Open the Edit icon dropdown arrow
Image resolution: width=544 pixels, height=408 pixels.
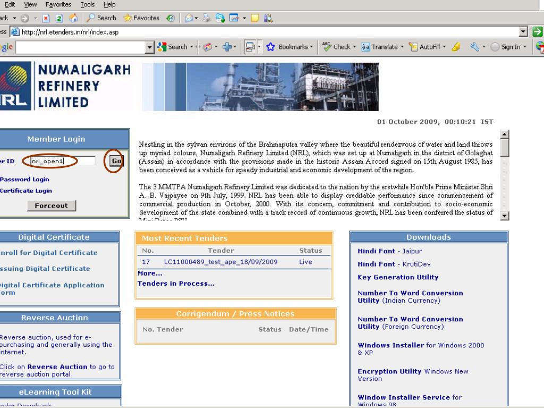244,18
